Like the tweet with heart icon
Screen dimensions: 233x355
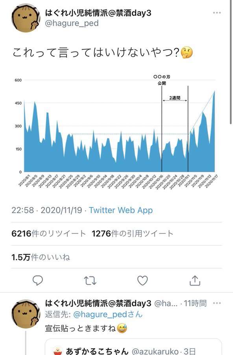point(142,280)
